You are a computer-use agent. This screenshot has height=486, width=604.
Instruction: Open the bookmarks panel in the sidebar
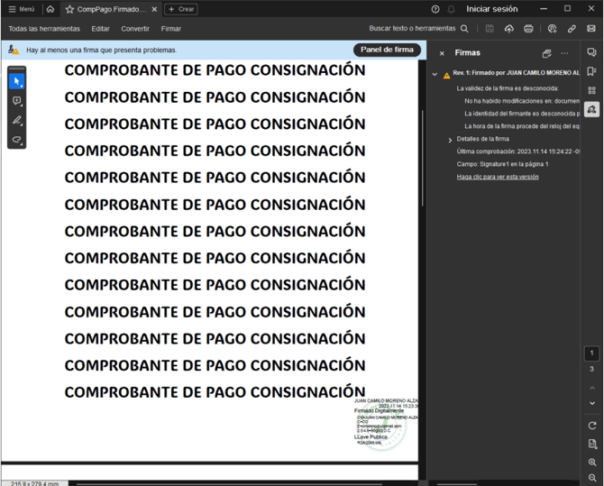click(x=591, y=71)
